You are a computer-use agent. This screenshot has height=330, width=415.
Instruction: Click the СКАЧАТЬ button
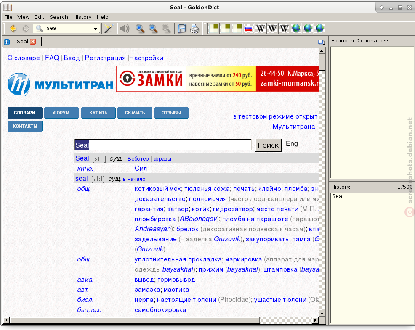(135, 113)
